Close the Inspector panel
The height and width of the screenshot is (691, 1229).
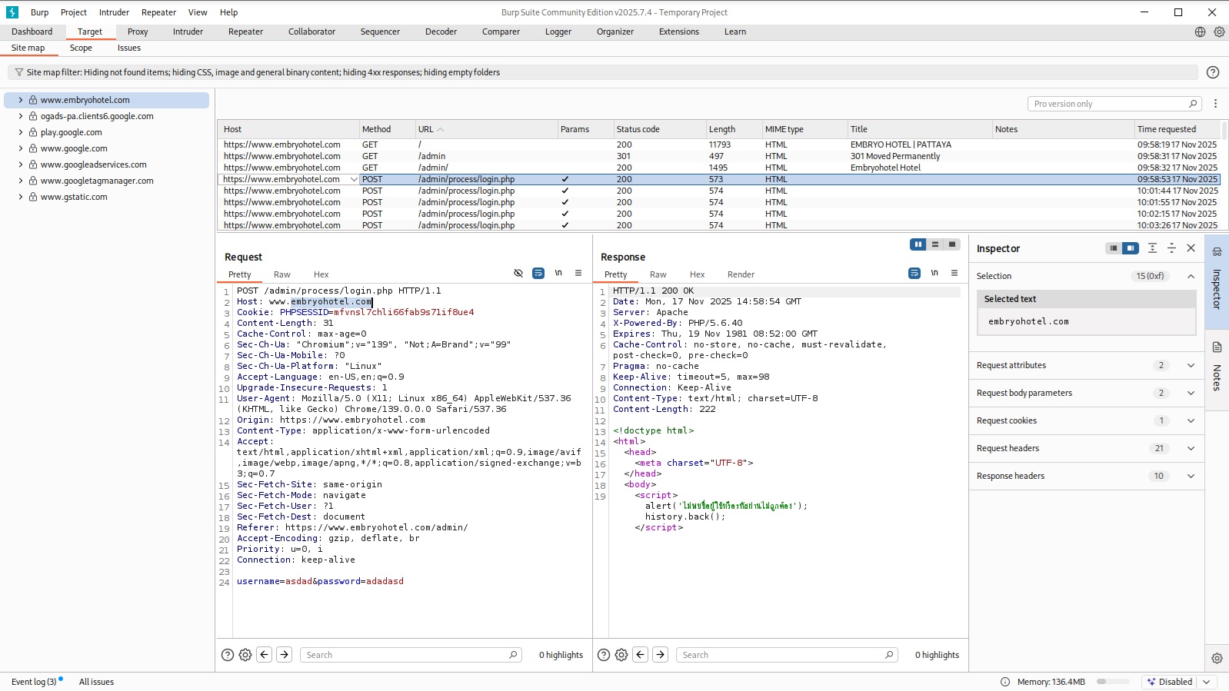[1191, 248]
